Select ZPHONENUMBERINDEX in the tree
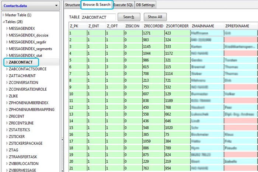Screen dimensions: 258x172 coord(29,103)
